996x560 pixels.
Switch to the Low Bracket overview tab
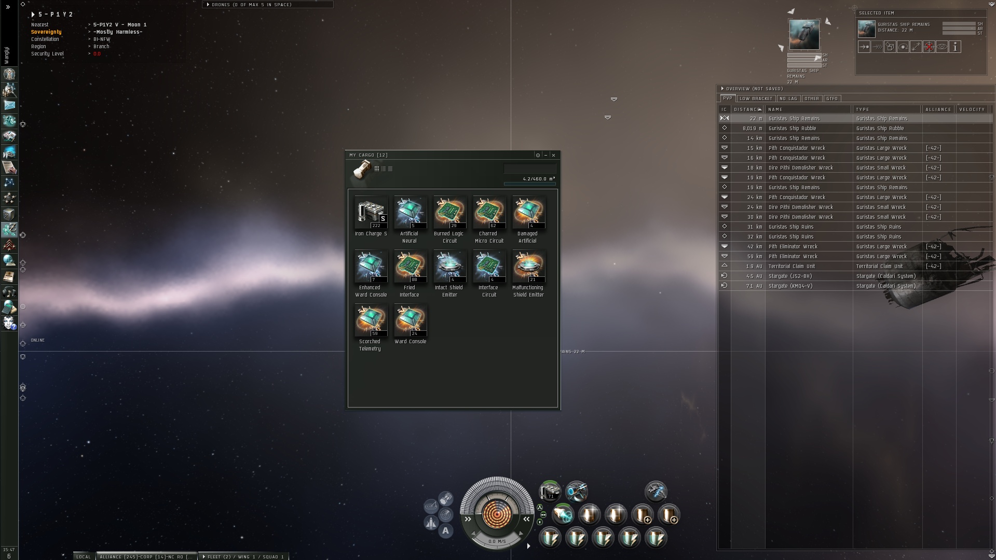756,99
